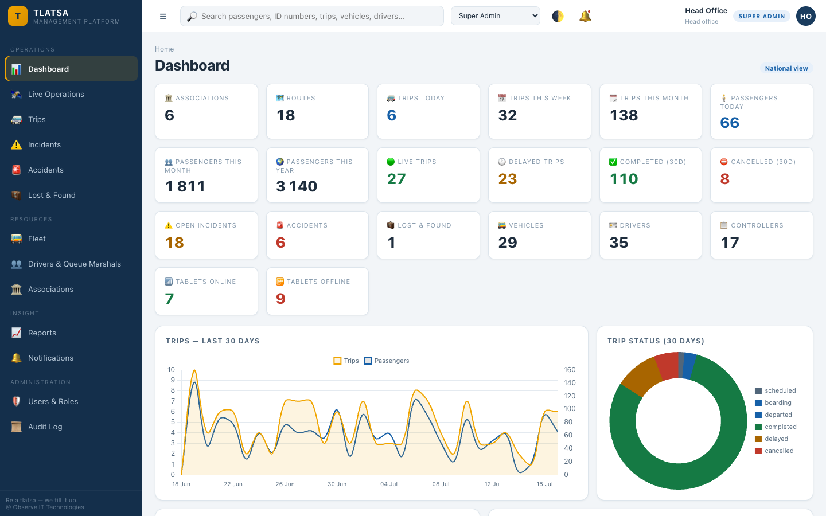Viewport: 826px width, 516px height.
Task: Toggle completed in donut legend
Action: [776, 427]
